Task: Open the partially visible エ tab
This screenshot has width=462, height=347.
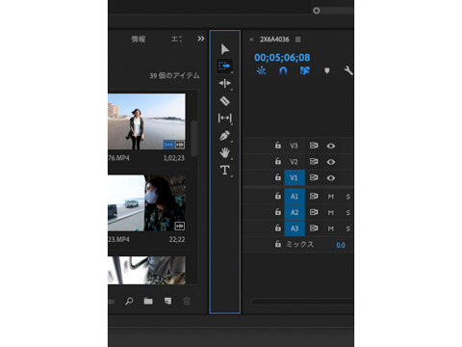Action: pos(176,40)
